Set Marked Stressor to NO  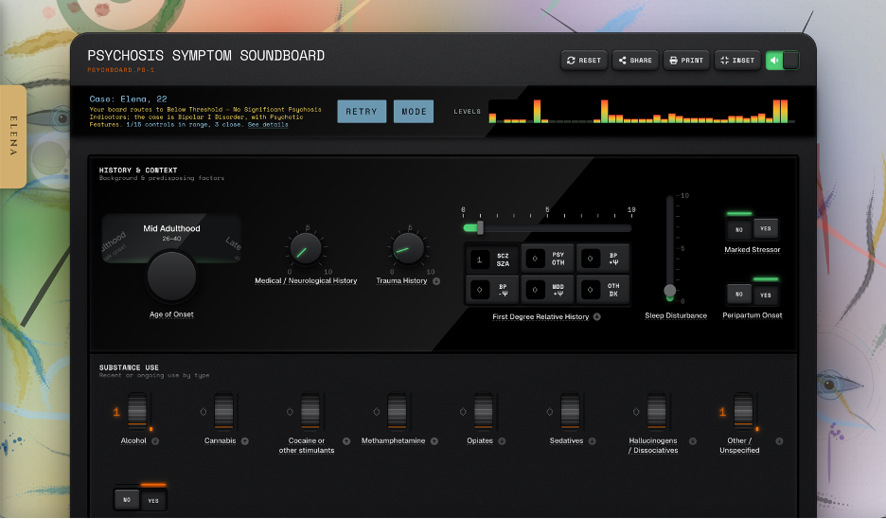(739, 229)
